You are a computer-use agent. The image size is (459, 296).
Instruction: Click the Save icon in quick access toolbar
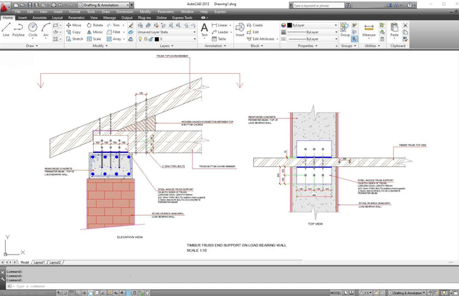(x=30, y=5)
